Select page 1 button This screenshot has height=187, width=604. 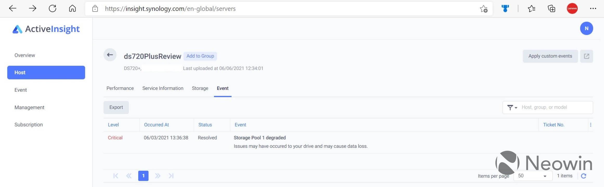click(x=143, y=176)
